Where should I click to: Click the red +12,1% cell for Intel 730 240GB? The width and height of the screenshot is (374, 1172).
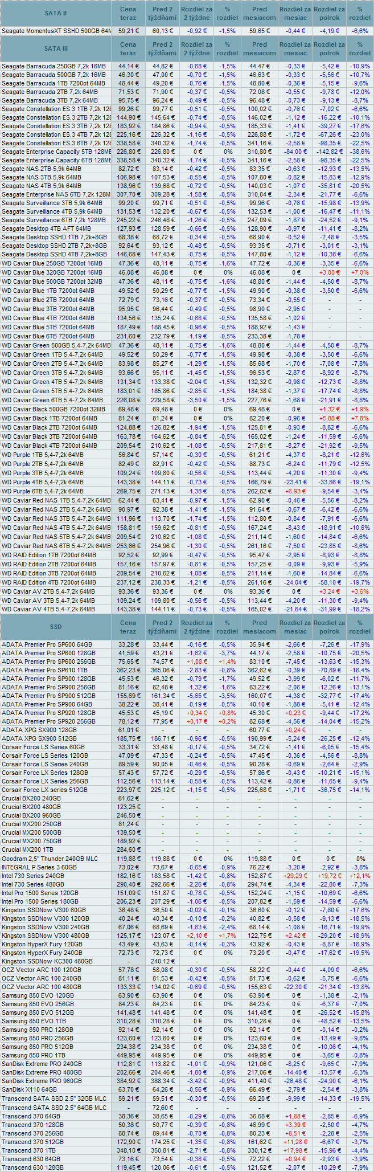tap(360, 875)
